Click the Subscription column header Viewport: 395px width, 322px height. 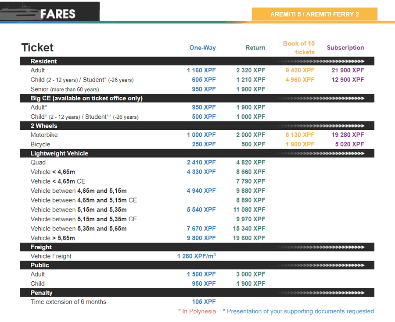coord(345,48)
